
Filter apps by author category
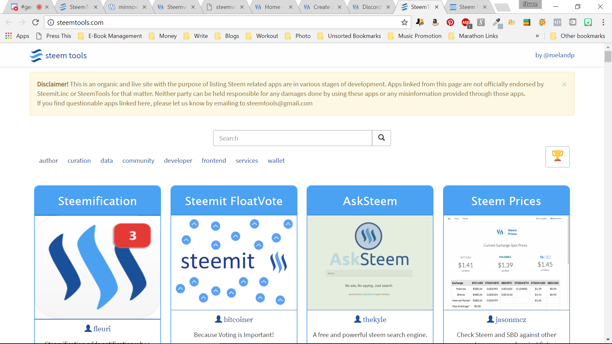click(48, 161)
